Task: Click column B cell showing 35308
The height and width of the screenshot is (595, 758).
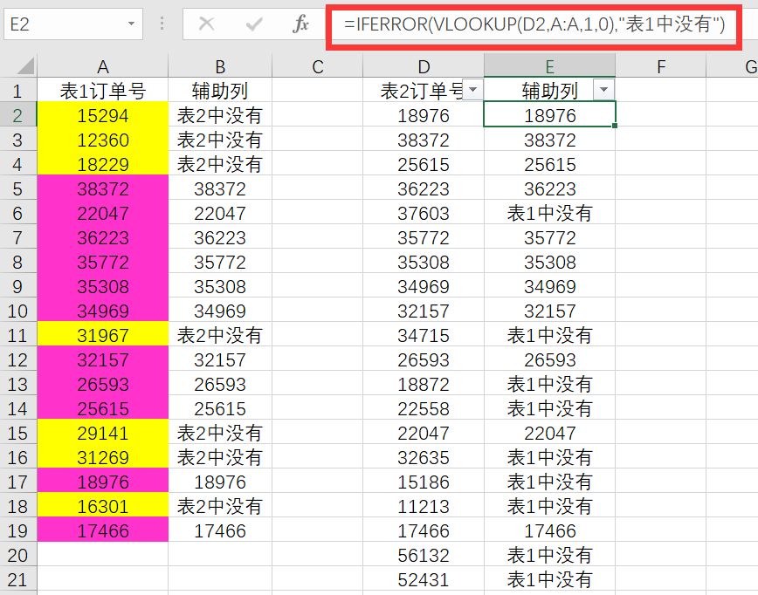Action: pyautogui.click(x=220, y=286)
